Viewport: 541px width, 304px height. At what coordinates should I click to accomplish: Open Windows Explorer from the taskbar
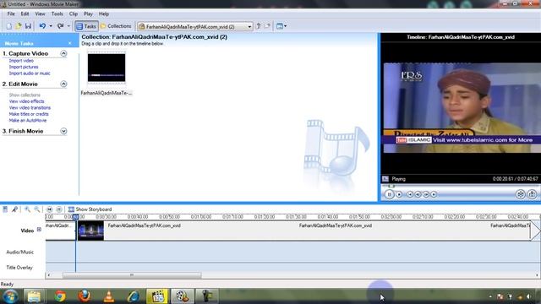pos(34,296)
